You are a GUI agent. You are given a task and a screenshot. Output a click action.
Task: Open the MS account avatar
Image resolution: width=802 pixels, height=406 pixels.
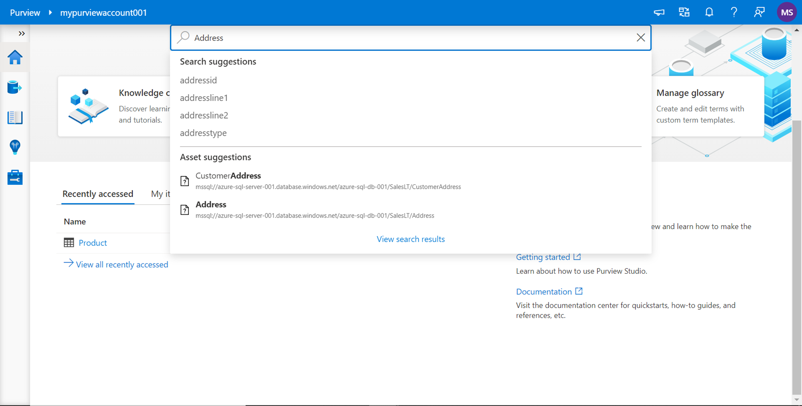tap(787, 12)
